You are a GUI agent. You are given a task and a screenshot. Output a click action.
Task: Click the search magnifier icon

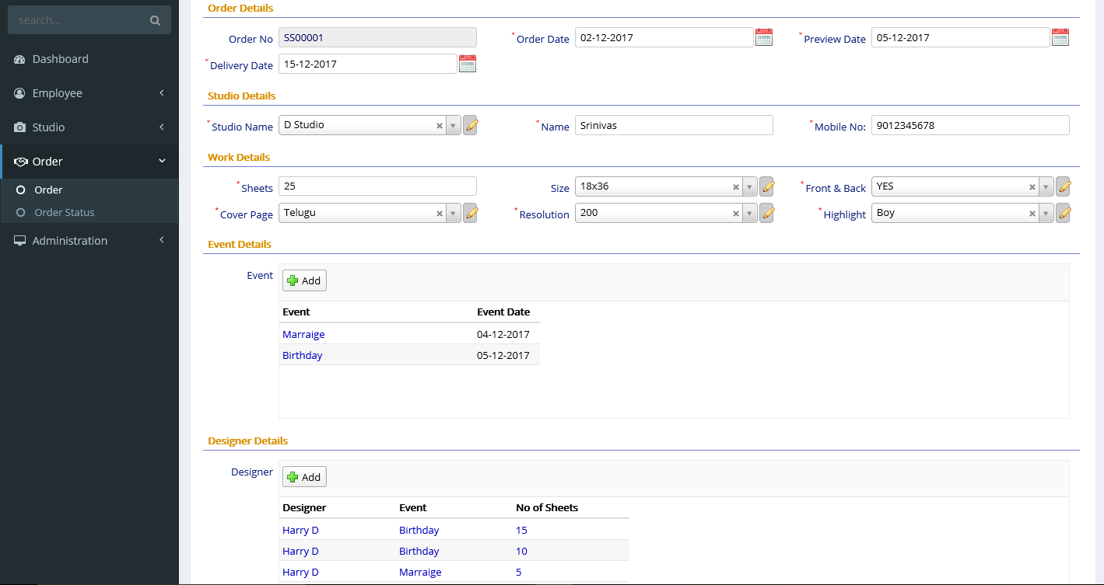155,19
